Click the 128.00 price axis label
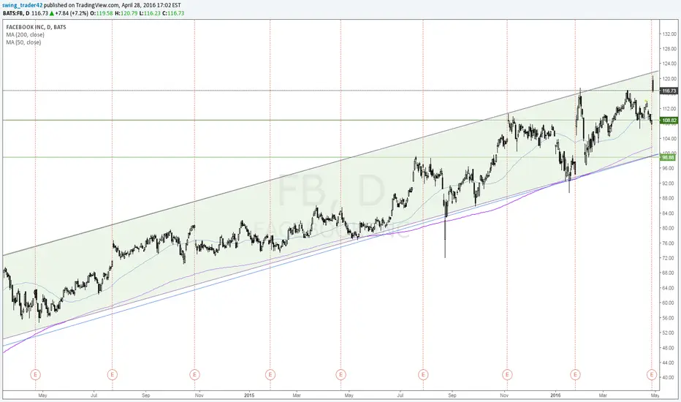This screenshot has height=402, width=681. [x=670, y=49]
